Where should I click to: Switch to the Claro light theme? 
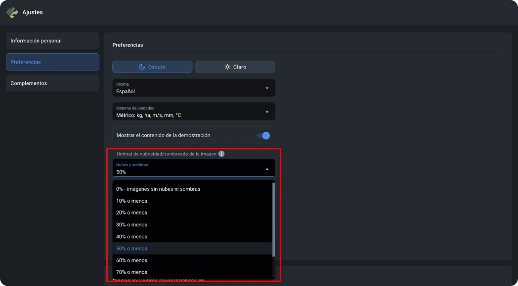[x=235, y=67]
